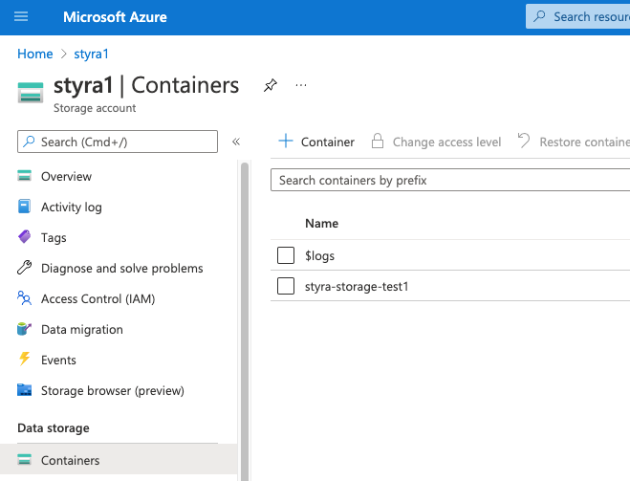Image resolution: width=630 pixels, height=481 pixels.
Task: Check the styra-storage-test1 checkbox
Action: pos(286,286)
